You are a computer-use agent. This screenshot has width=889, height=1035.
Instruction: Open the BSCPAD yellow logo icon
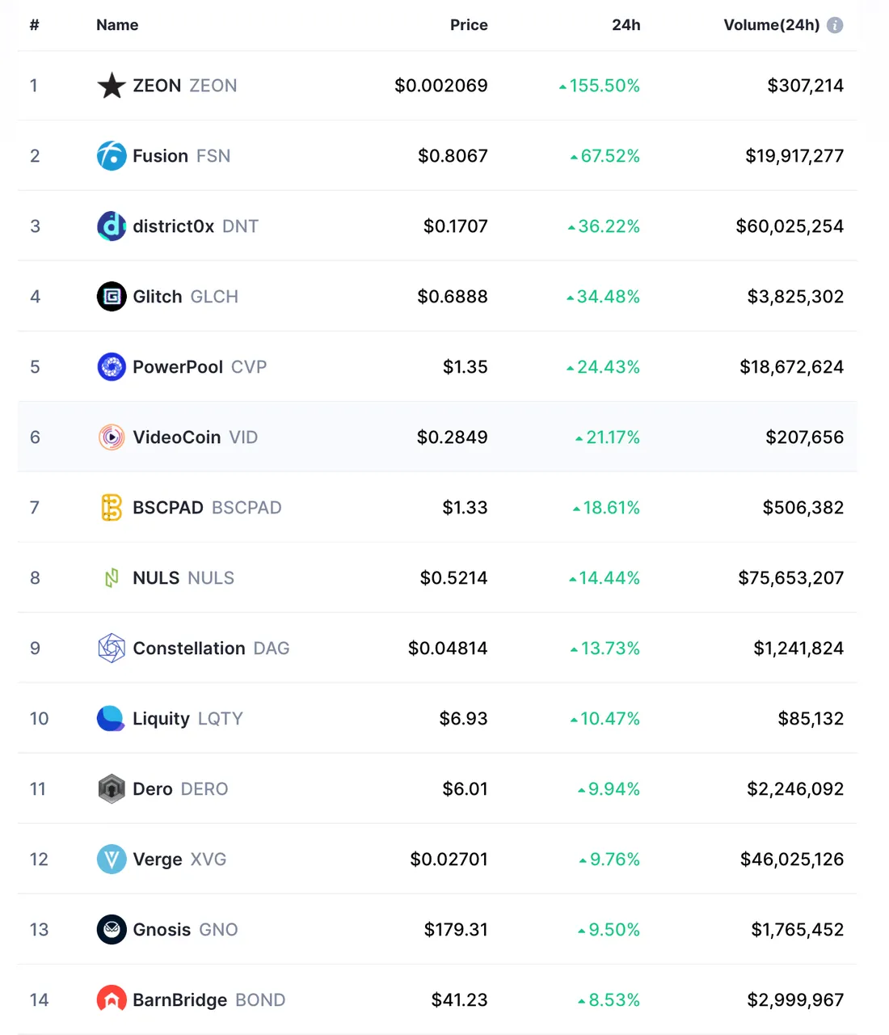[112, 508]
